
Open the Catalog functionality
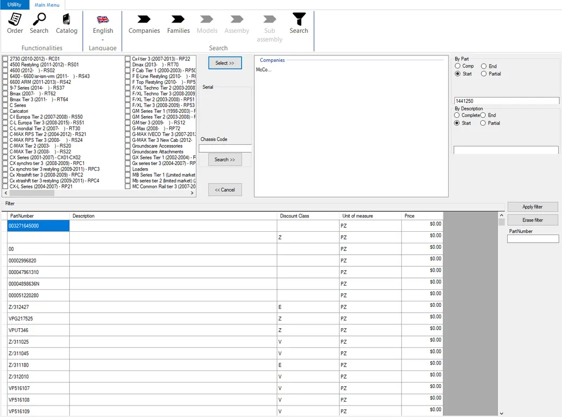tap(66, 24)
